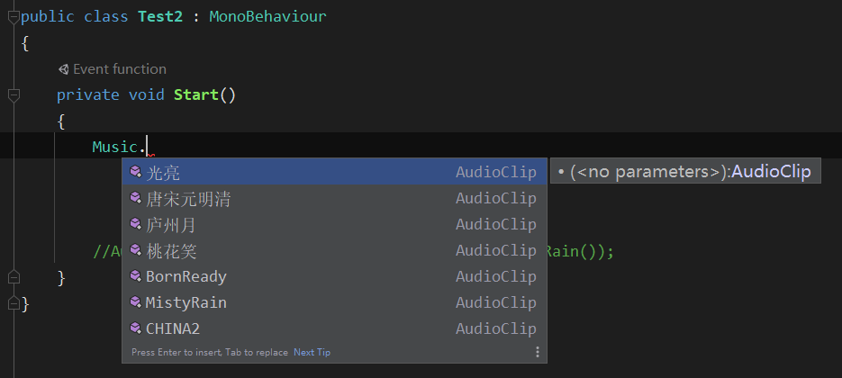This screenshot has height=378, width=842.
Task: Collapse the Start method fold marker
Action: [14, 95]
